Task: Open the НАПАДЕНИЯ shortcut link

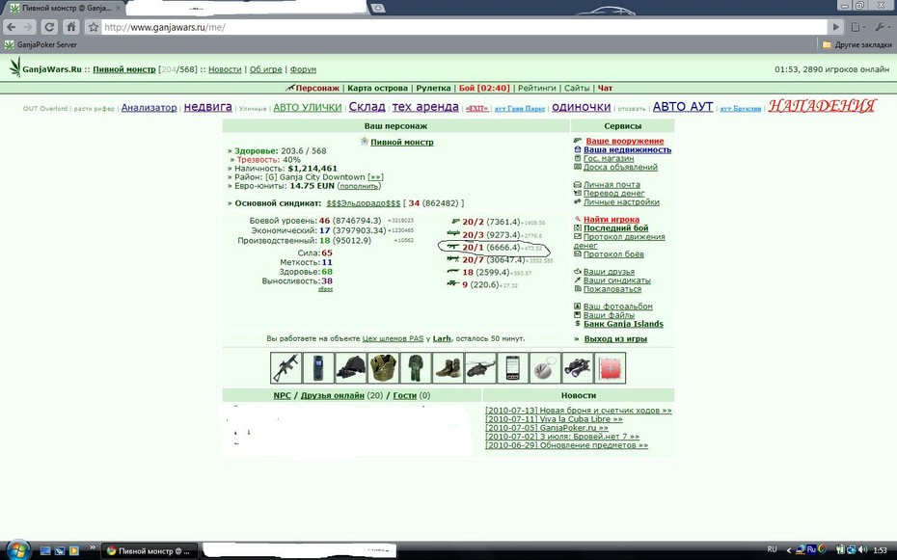Action: (x=822, y=106)
